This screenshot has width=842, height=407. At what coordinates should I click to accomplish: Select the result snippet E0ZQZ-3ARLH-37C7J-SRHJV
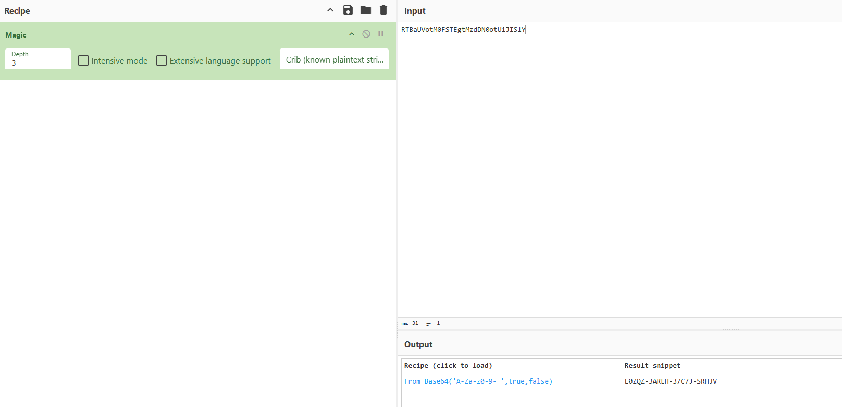[x=671, y=381]
